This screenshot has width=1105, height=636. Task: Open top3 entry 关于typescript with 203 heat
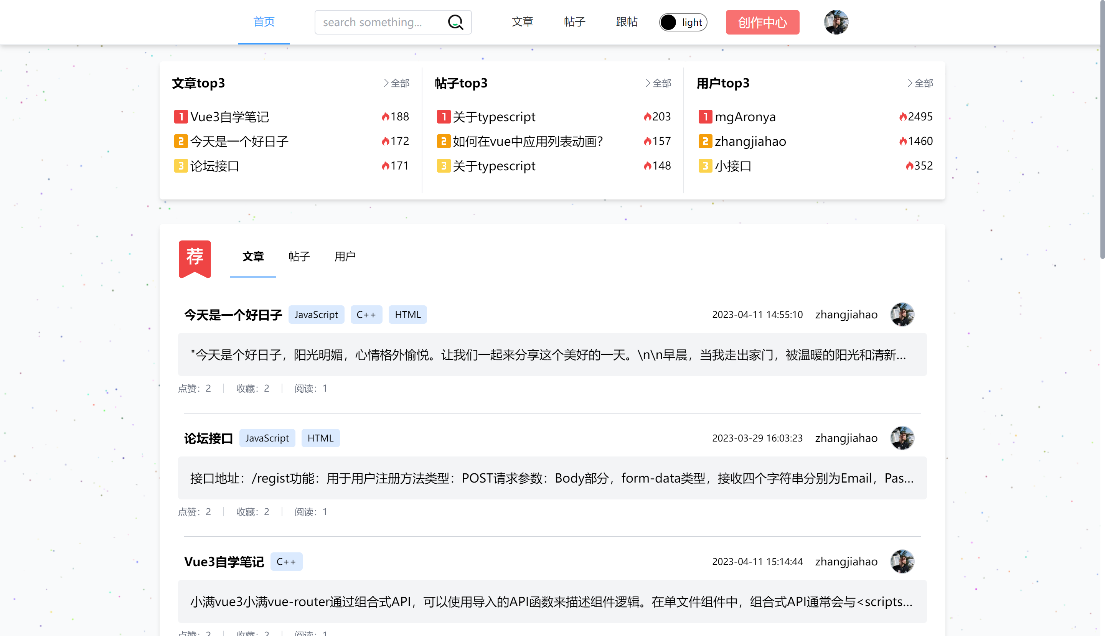[x=494, y=117]
